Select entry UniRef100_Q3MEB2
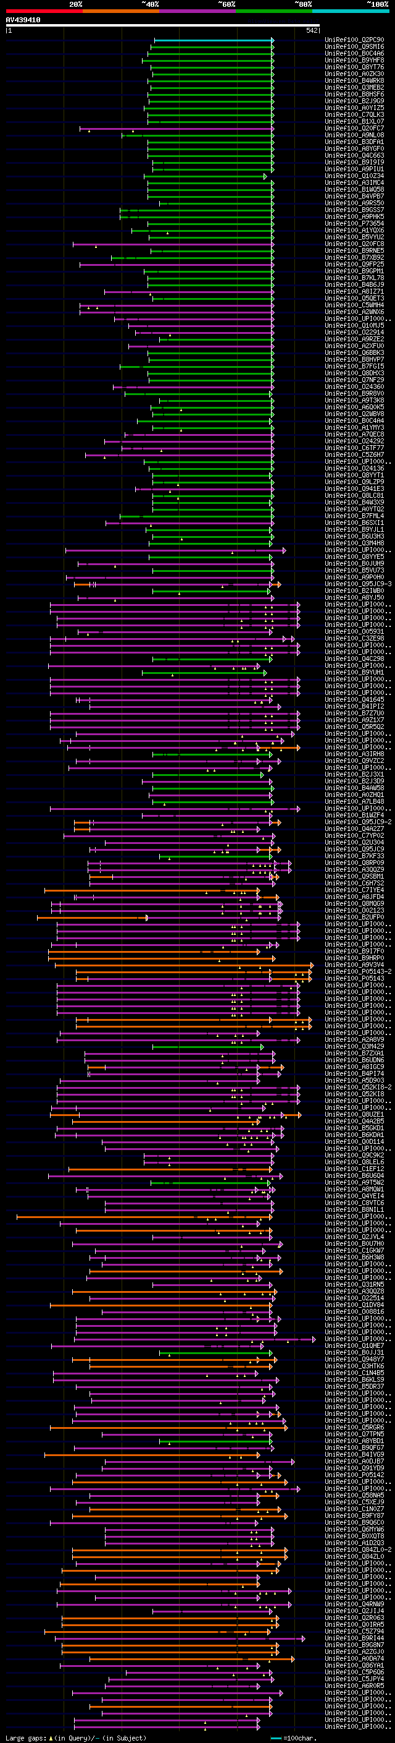Image resolution: width=395 pixels, height=1743 pixels. [x=354, y=87]
